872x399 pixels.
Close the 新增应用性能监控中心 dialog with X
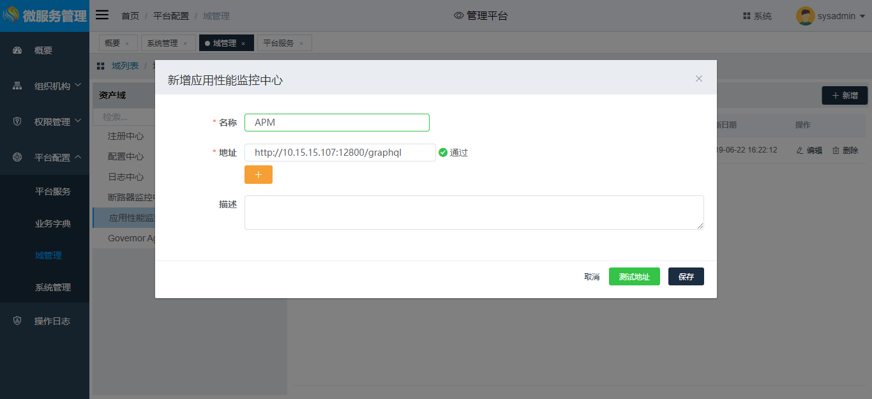coord(699,79)
